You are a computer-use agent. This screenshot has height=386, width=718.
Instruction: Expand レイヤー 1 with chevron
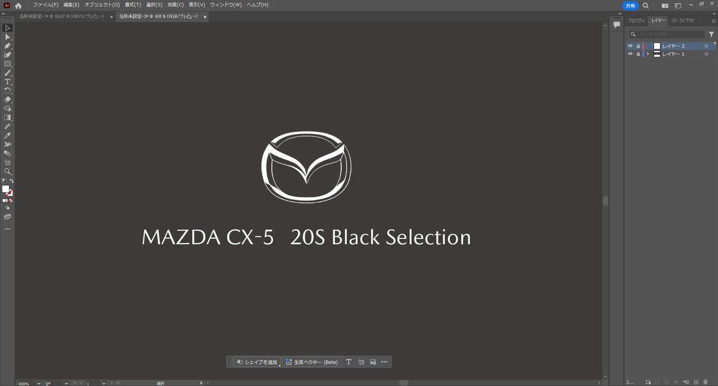tap(648, 54)
